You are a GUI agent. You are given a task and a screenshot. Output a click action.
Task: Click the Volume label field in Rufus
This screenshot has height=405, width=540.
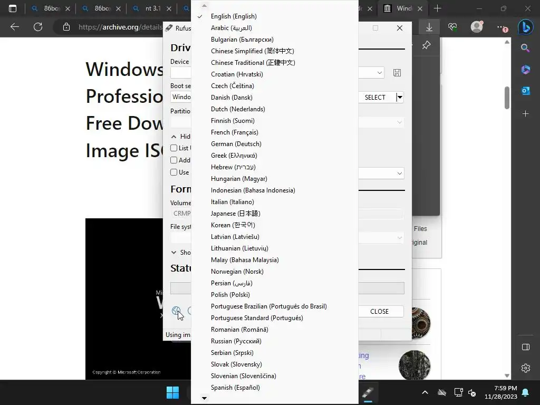coord(180,214)
